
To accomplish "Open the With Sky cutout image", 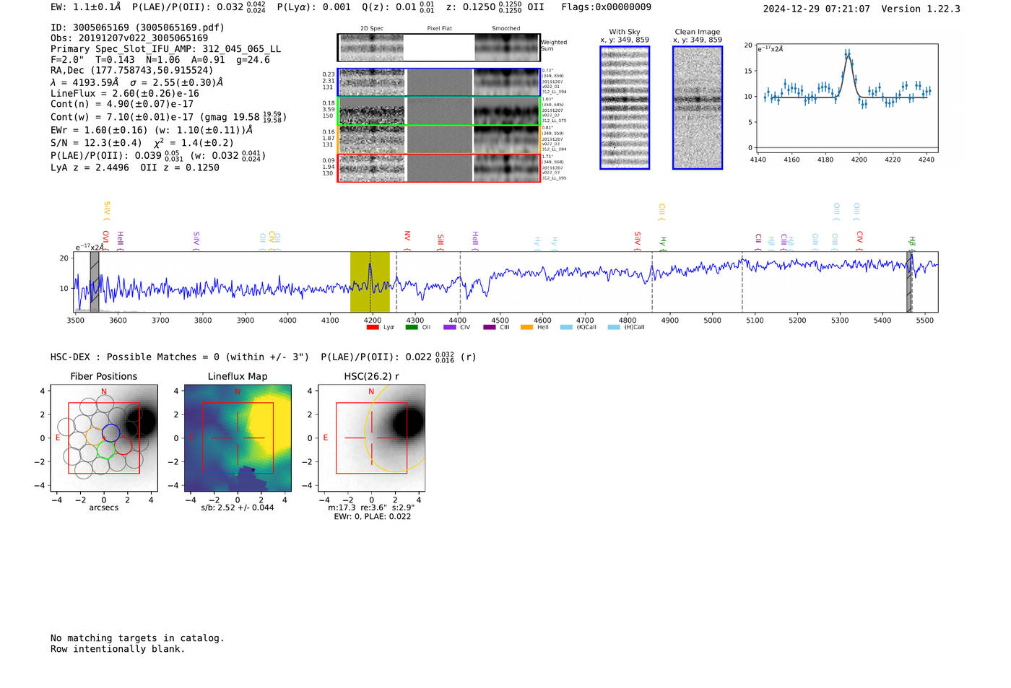I will coord(625,108).
